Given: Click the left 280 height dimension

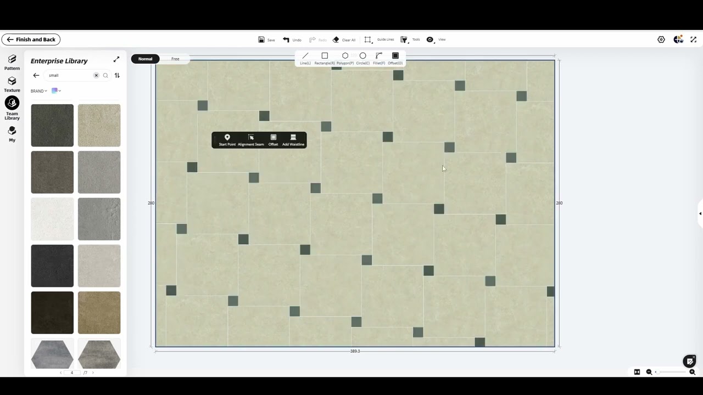Looking at the screenshot, I should 151,203.
